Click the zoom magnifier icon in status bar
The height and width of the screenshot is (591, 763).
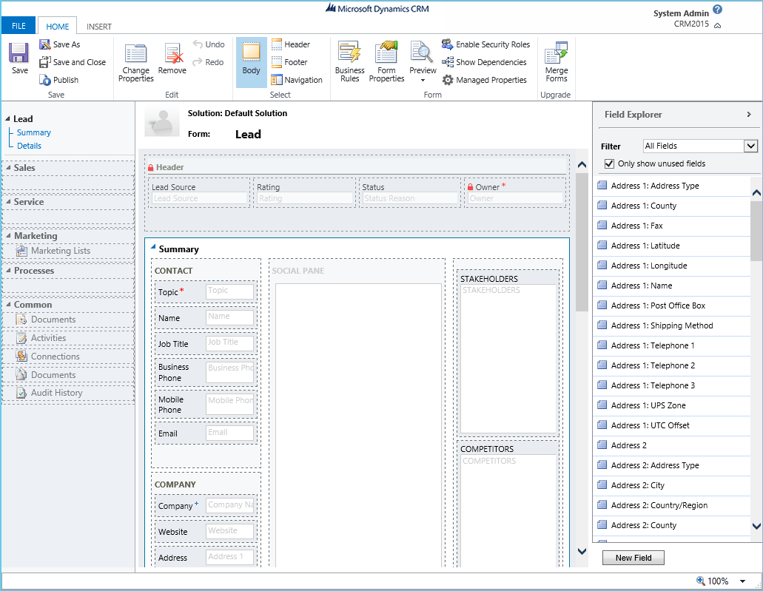701,581
